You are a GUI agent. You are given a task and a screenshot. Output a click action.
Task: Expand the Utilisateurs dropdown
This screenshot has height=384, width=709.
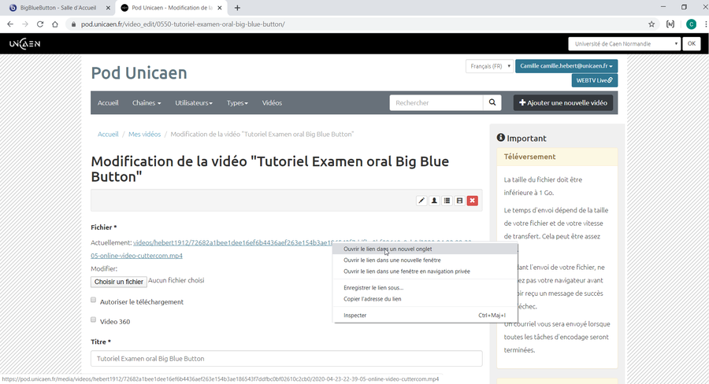[x=194, y=103]
